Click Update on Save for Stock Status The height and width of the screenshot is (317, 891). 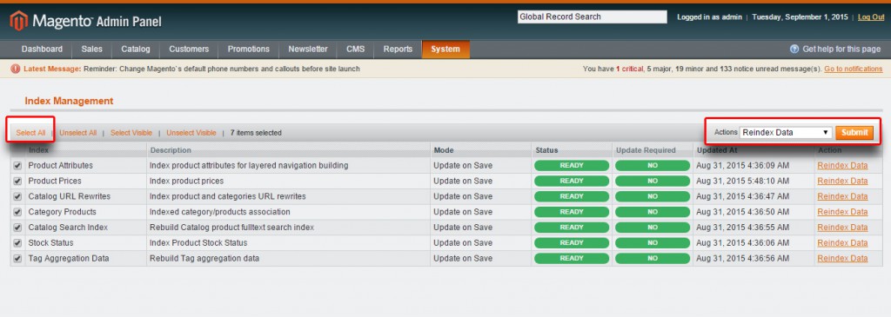coord(463,242)
